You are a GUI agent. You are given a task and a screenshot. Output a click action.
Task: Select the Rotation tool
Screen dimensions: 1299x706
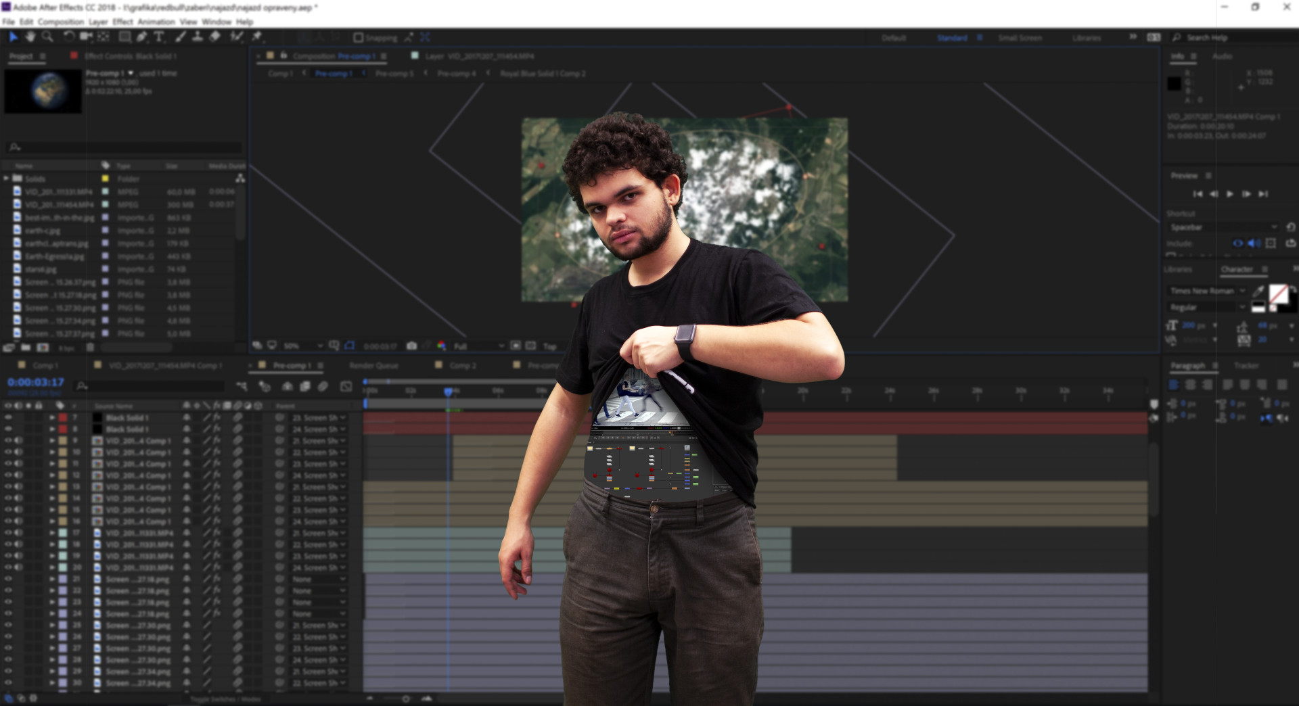(68, 37)
